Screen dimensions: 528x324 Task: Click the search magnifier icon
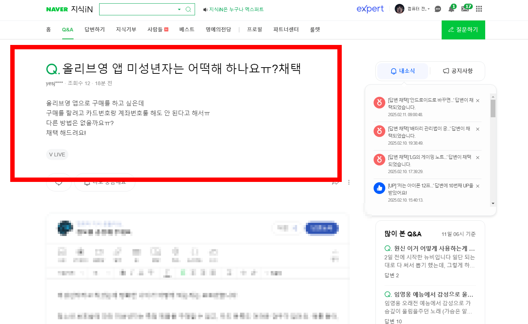[x=188, y=9]
